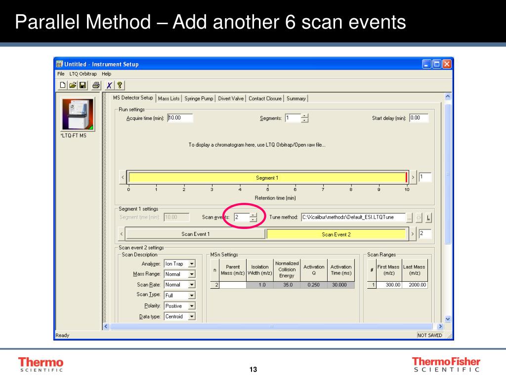The width and height of the screenshot is (506, 379).
Task: Increase the Segments stepper value
Action: click(304, 116)
